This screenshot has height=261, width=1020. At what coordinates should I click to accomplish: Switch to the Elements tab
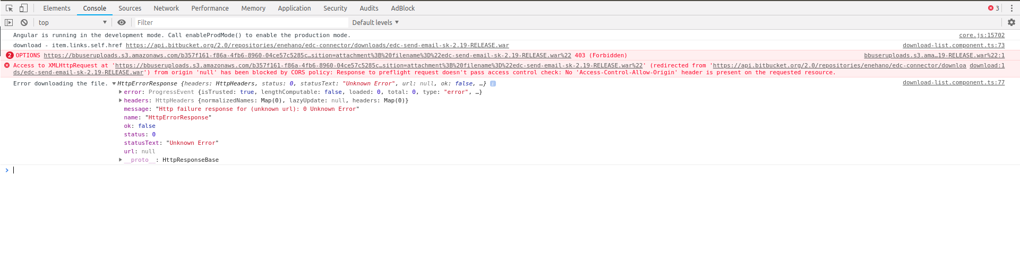coord(57,8)
